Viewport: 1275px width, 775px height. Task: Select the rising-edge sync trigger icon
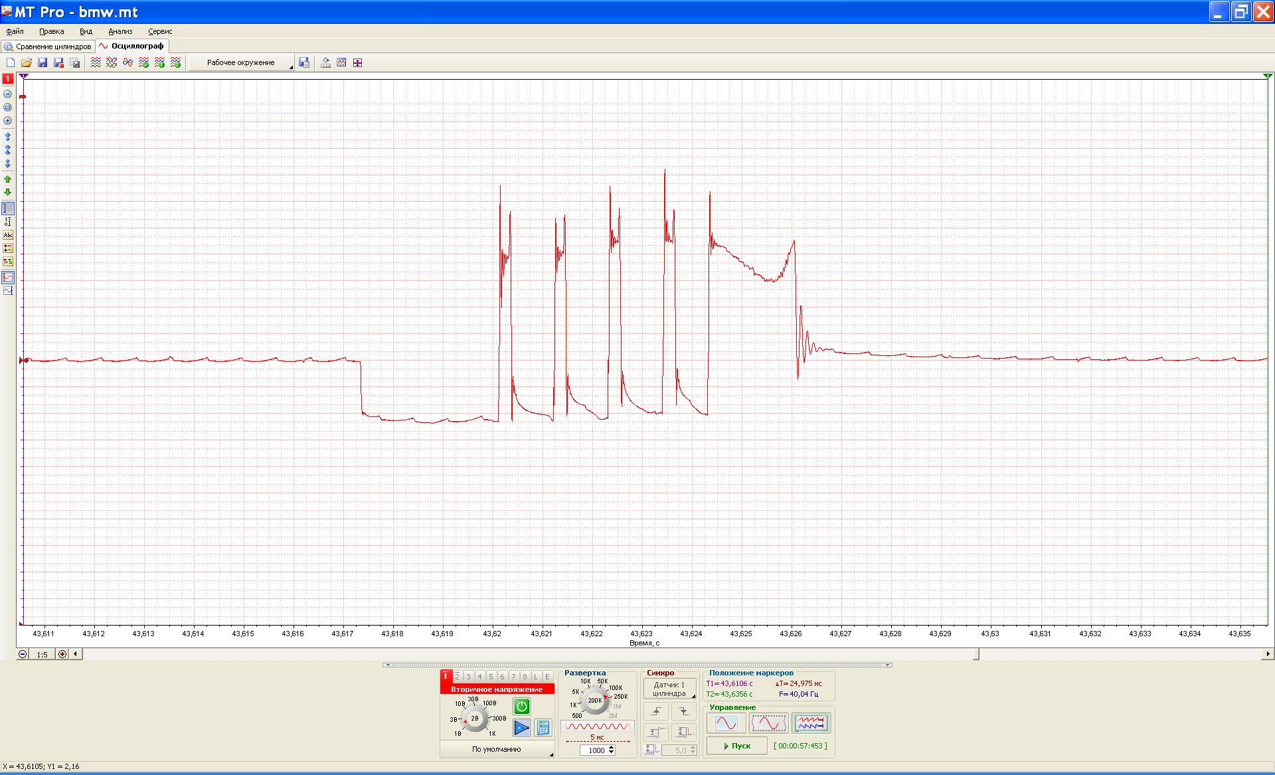point(656,711)
